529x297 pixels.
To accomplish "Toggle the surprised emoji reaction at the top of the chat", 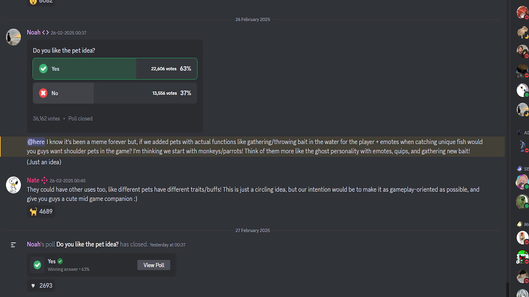I will coord(41,2).
